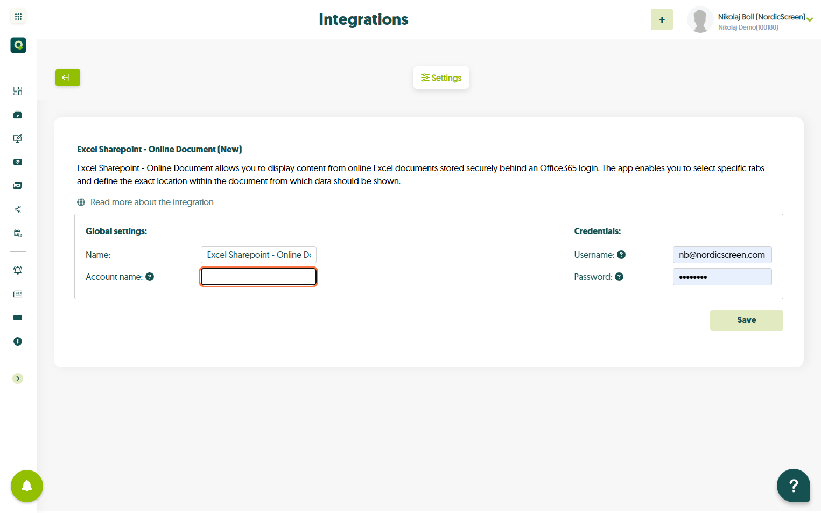Show Username help tooltip icon
The width and height of the screenshot is (821, 513).
621,255
